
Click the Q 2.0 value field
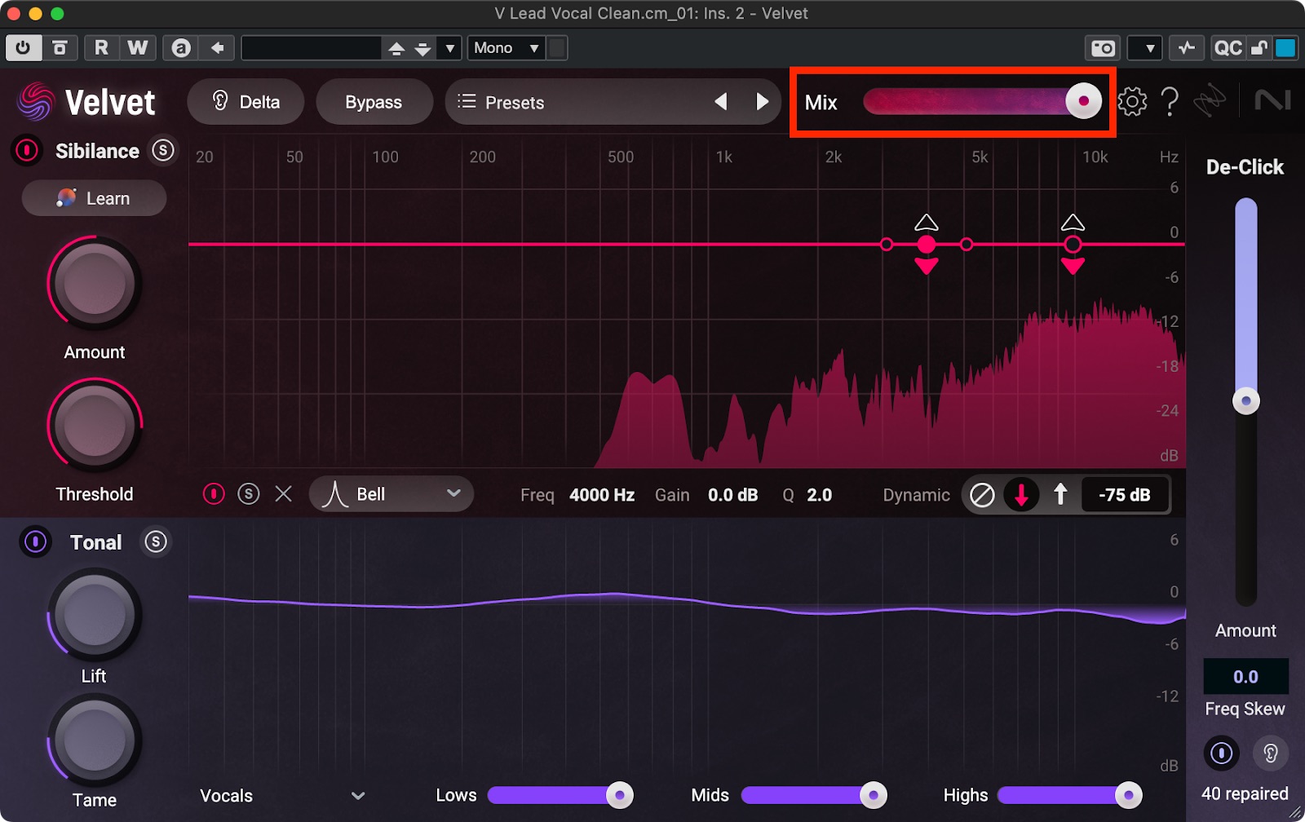[x=819, y=495]
